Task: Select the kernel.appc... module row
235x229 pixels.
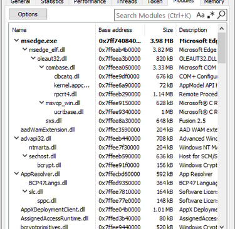Action: pyautogui.click(x=113, y=85)
